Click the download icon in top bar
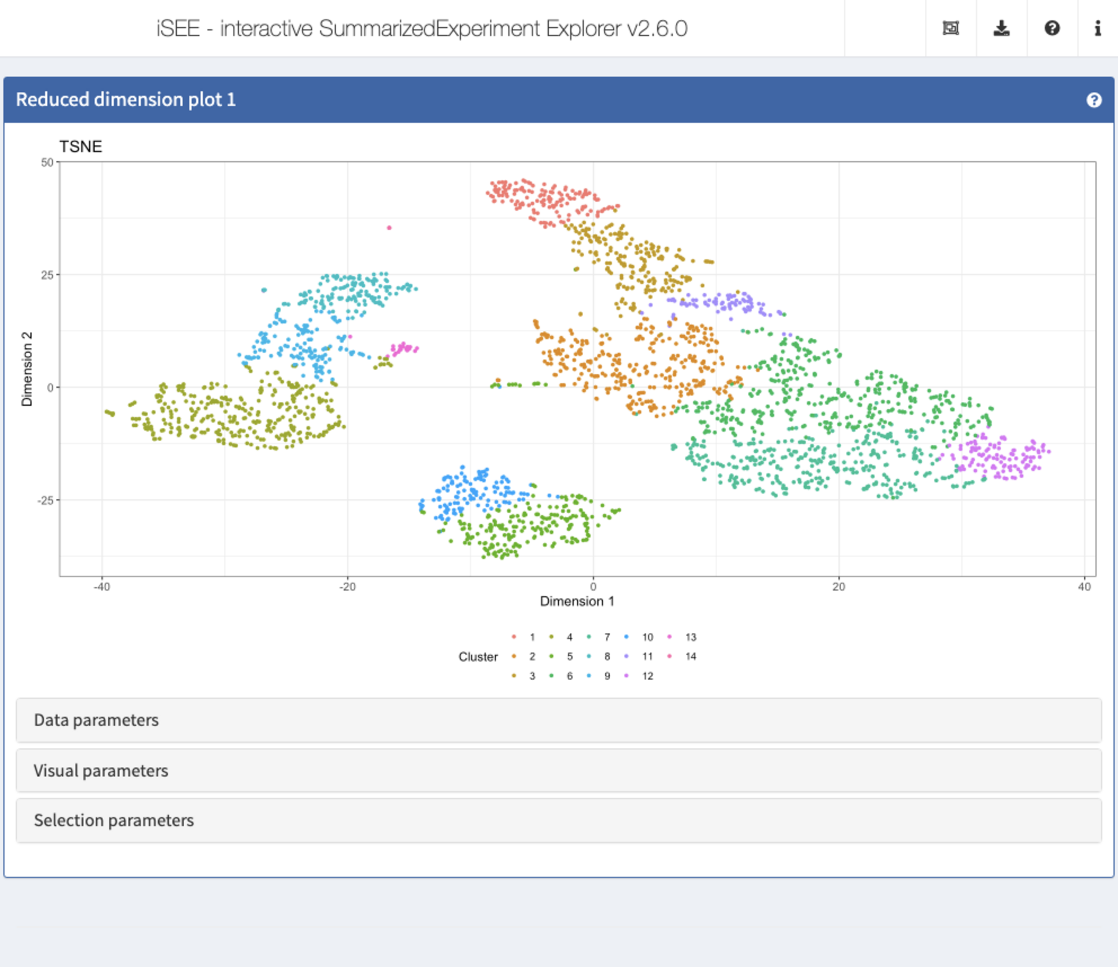Image resolution: width=1118 pixels, height=967 pixels. point(1001,28)
